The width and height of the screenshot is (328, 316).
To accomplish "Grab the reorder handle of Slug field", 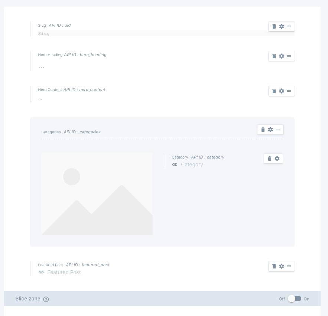I will (289, 26).
